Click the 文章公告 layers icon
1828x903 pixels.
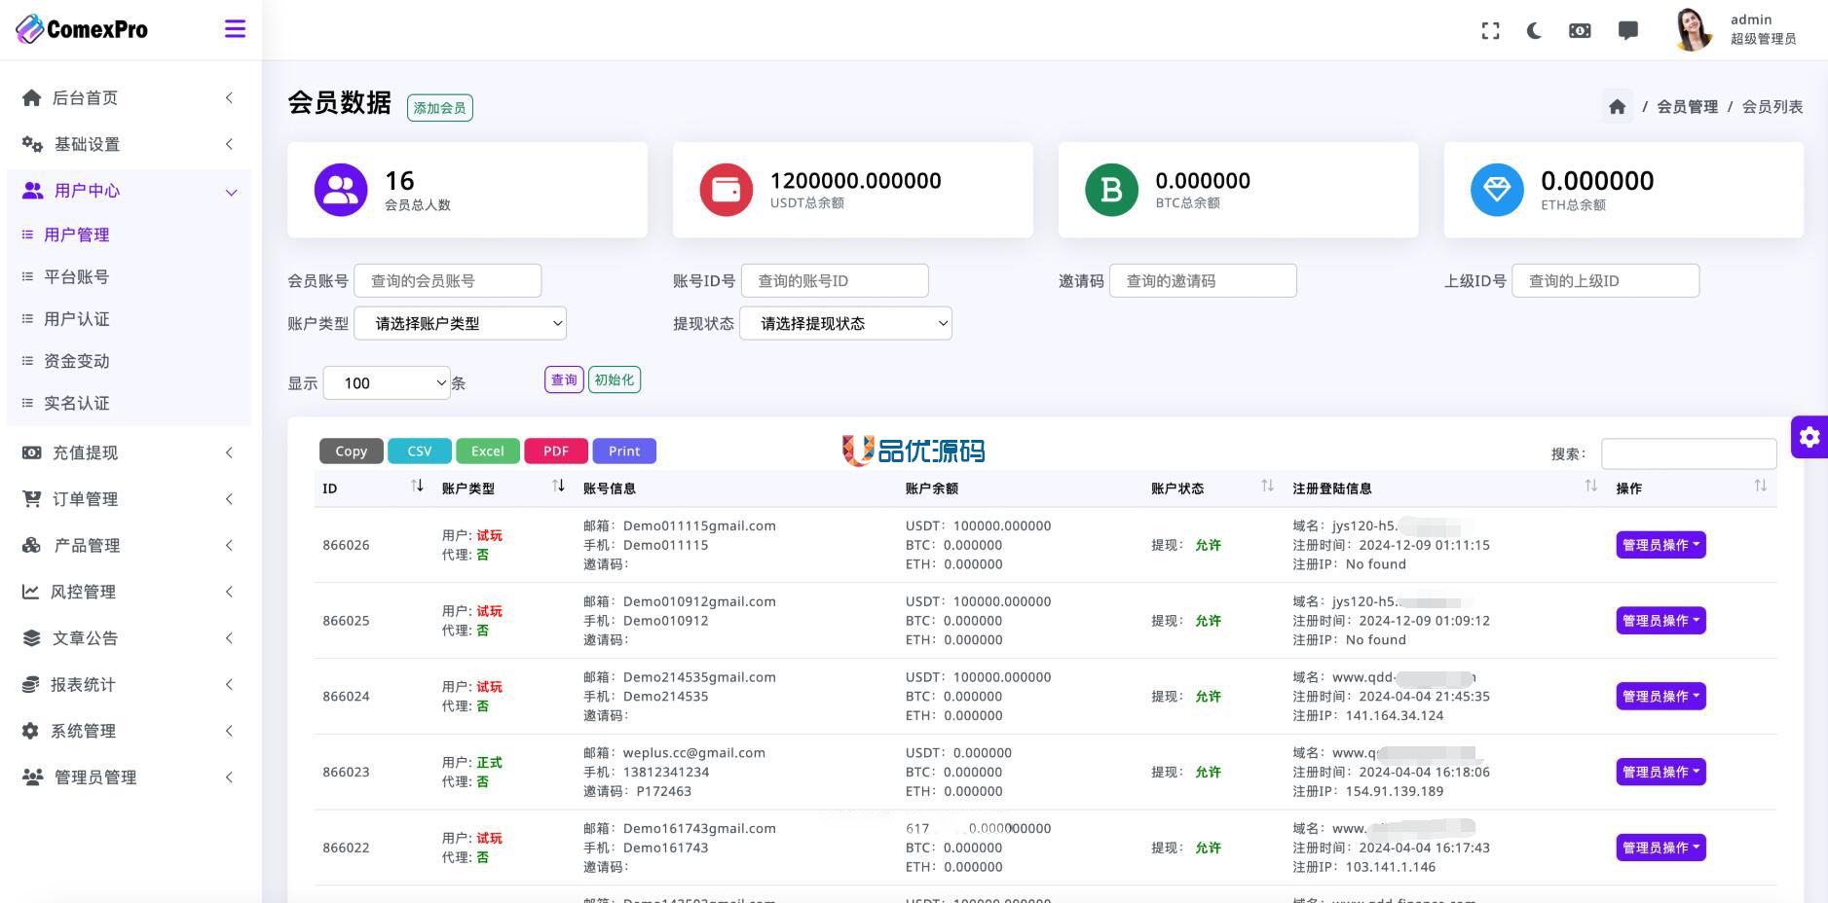[x=32, y=638]
